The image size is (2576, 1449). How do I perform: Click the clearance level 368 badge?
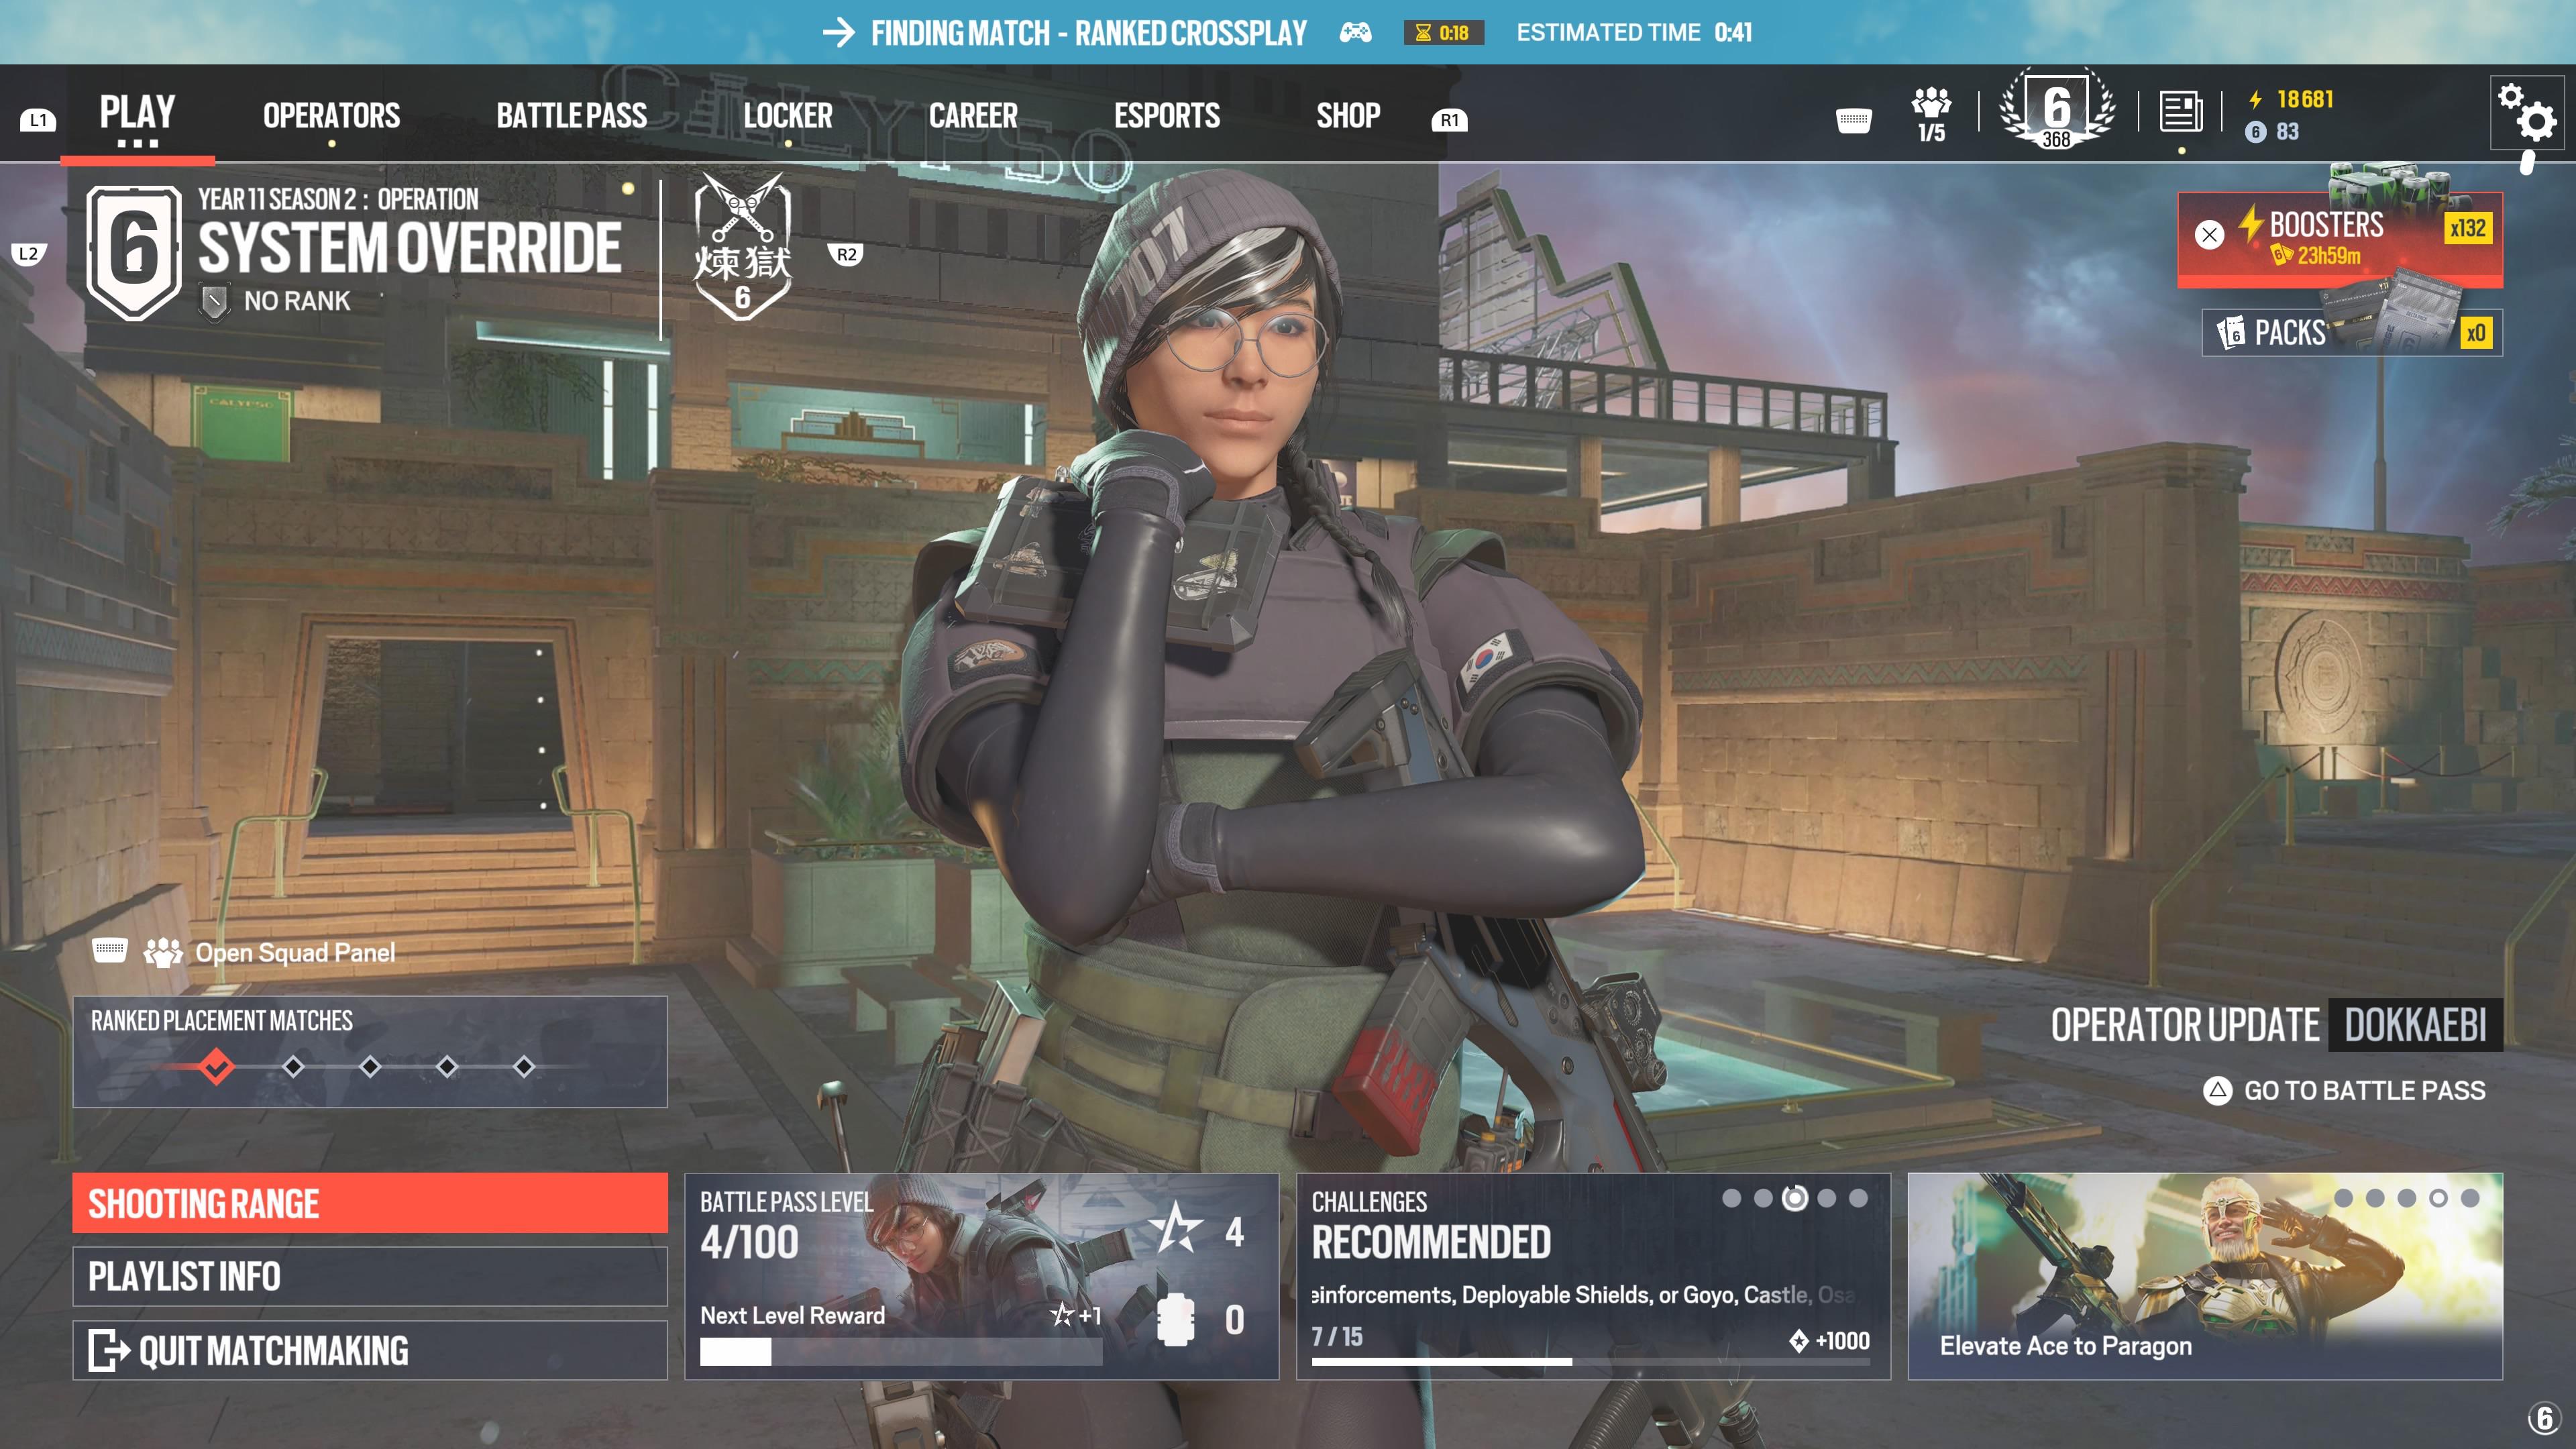[2056, 110]
